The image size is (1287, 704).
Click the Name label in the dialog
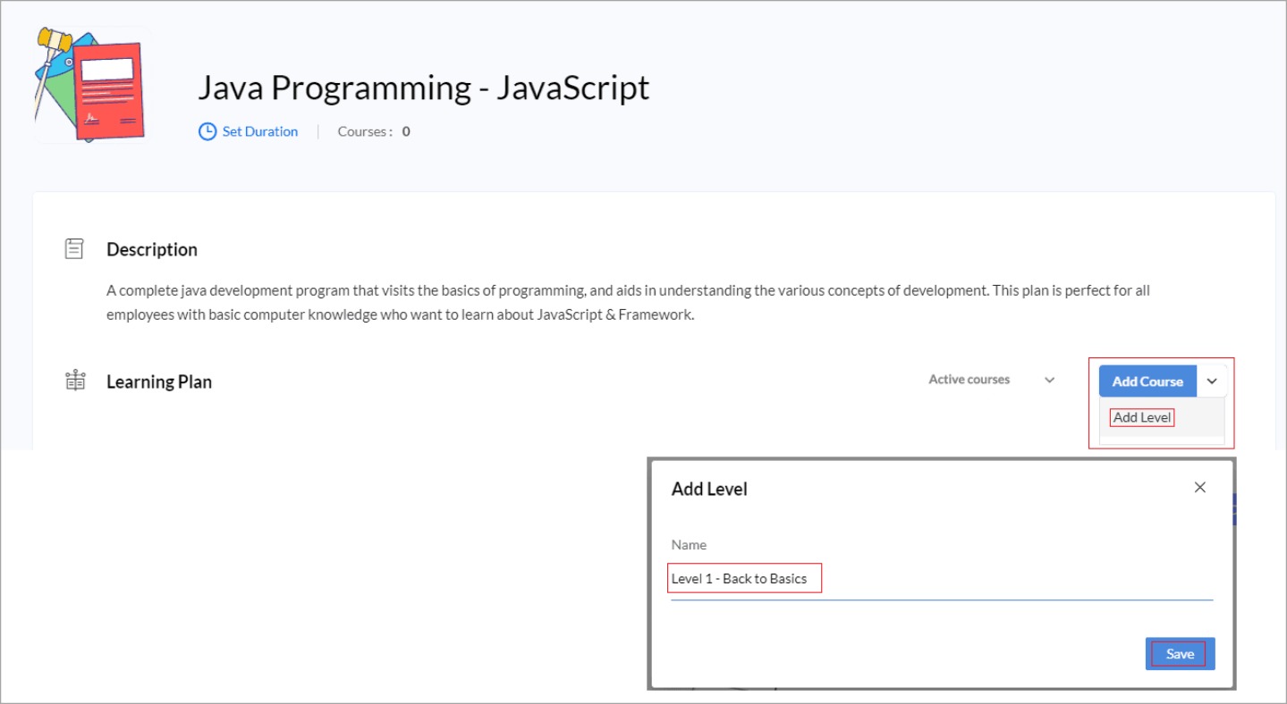pyautogui.click(x=689, y=544)
